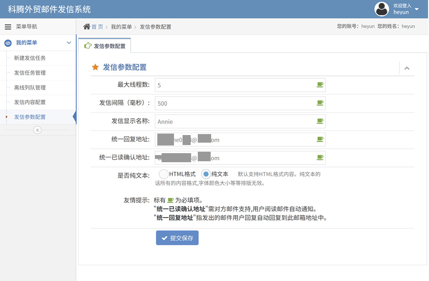
Task: Click the 我的菜单 sidebar icon
Action: (8, 43)
